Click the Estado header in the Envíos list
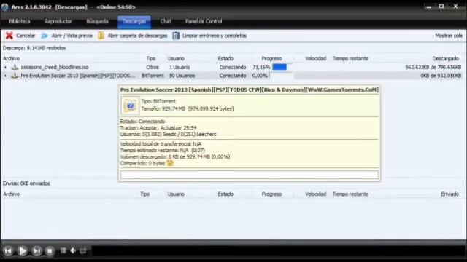Image resolution: width=467 pixels, height=262 pixels. pyautogui.click(x=225, y=194)
